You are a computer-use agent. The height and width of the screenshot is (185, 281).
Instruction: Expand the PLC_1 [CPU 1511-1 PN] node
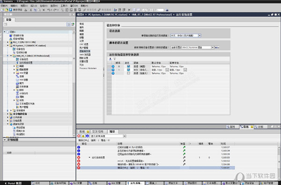7,42
